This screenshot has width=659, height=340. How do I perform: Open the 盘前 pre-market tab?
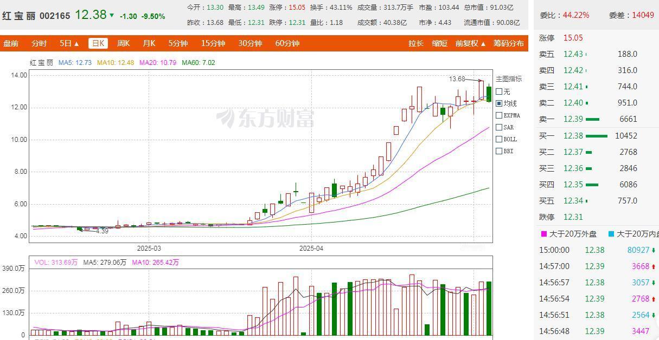[11, 43]
